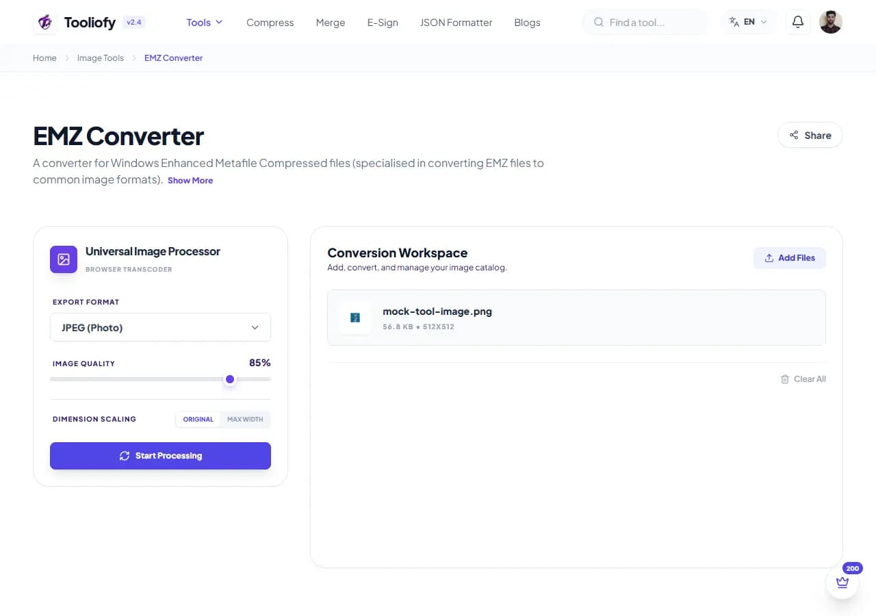Click the Conversion Workspace heading

pos(398,253)
